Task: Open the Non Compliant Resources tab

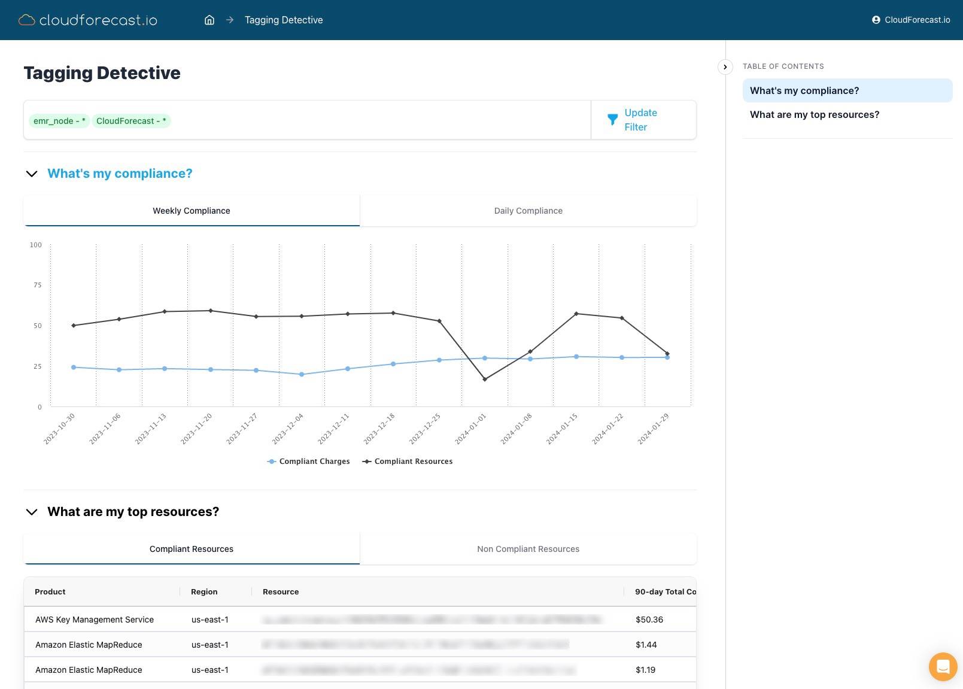Action: [528, 549]
